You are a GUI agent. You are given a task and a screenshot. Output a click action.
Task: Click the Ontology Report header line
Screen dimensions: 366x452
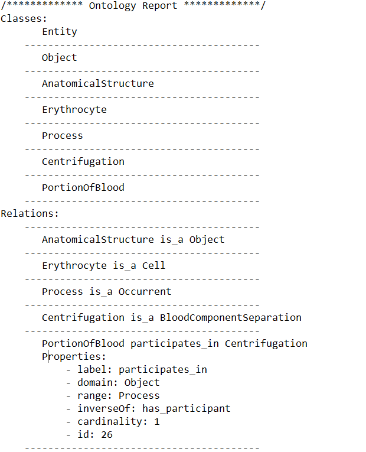pos(133,6)
